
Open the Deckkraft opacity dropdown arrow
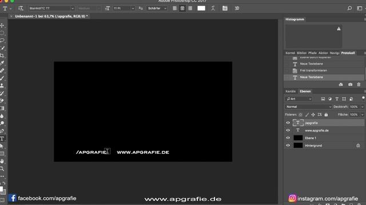(x=362, y=106)
